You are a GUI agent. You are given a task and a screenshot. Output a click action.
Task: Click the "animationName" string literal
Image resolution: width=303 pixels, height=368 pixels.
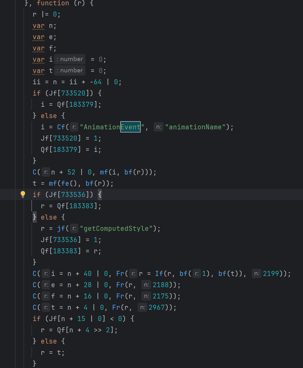coord(195,127)
